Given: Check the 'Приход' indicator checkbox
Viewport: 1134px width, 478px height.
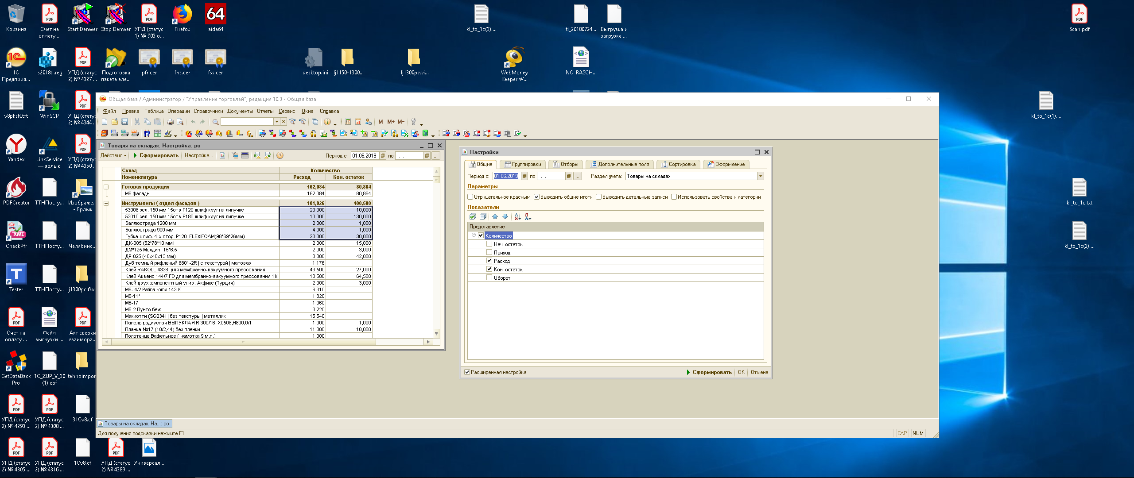Looking at the screenshot, I should pyautogui.click(x=489, y=252).
